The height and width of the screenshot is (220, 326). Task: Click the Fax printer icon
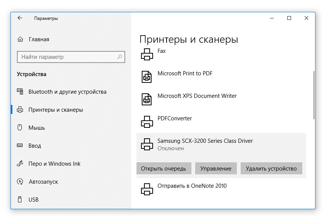pos(147,54)
